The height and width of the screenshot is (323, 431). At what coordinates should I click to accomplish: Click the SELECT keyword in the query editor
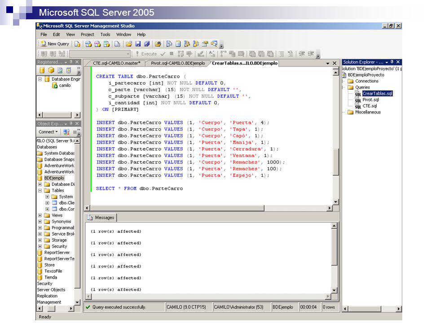tap(105, 188)
